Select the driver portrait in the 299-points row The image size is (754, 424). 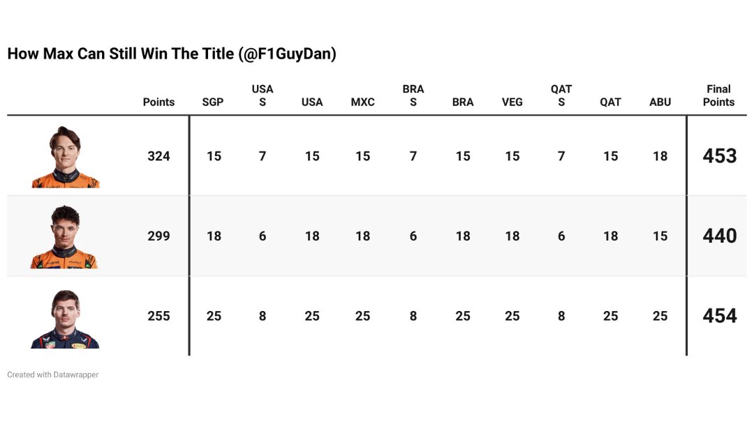click(x=64, y=237)
